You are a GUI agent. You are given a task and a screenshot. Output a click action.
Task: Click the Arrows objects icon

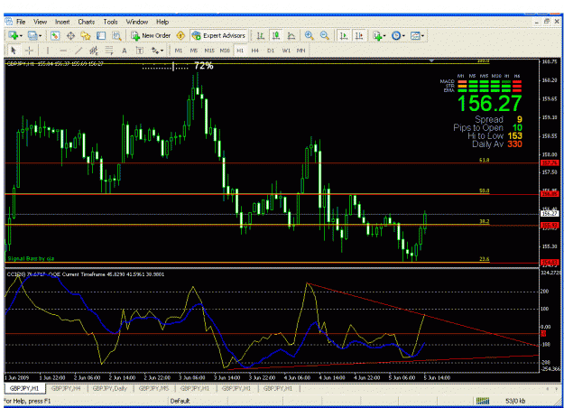pyautogui.click(x=155, y=51)
